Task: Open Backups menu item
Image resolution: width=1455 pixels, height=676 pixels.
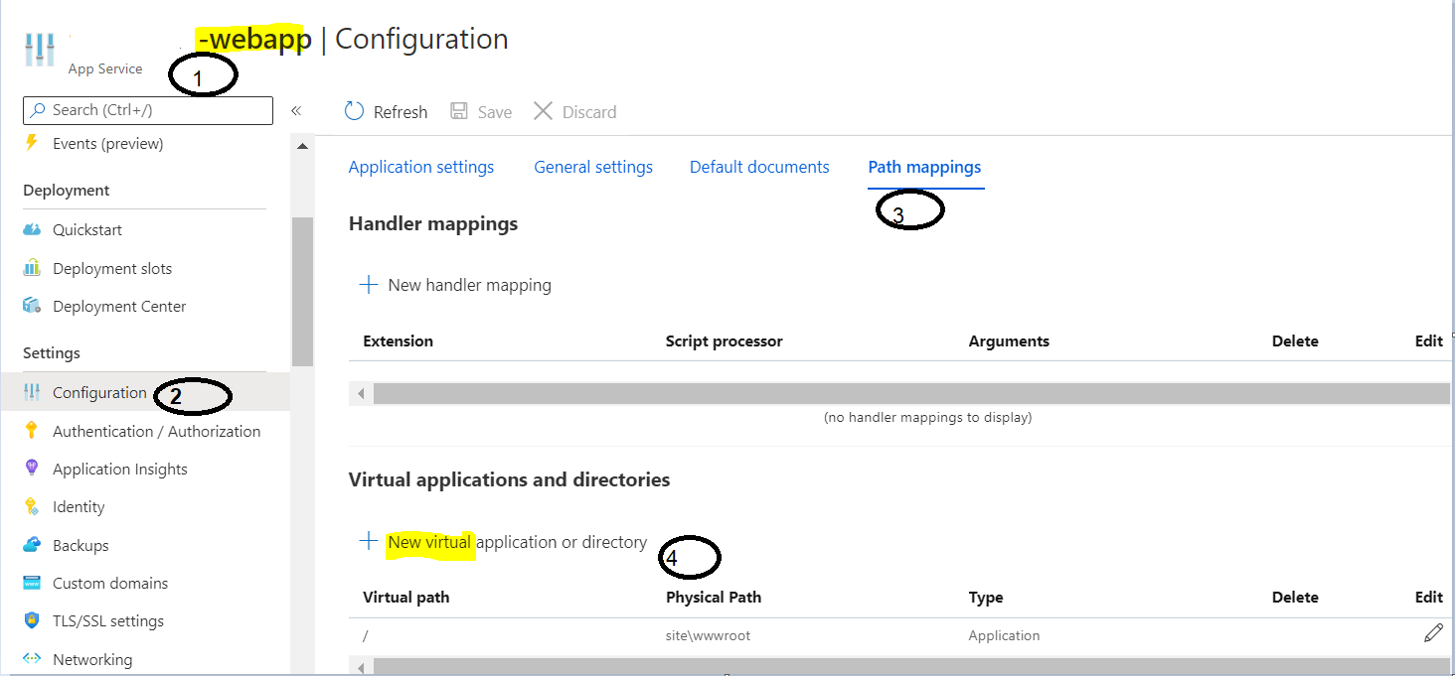Action: (81, 545)
